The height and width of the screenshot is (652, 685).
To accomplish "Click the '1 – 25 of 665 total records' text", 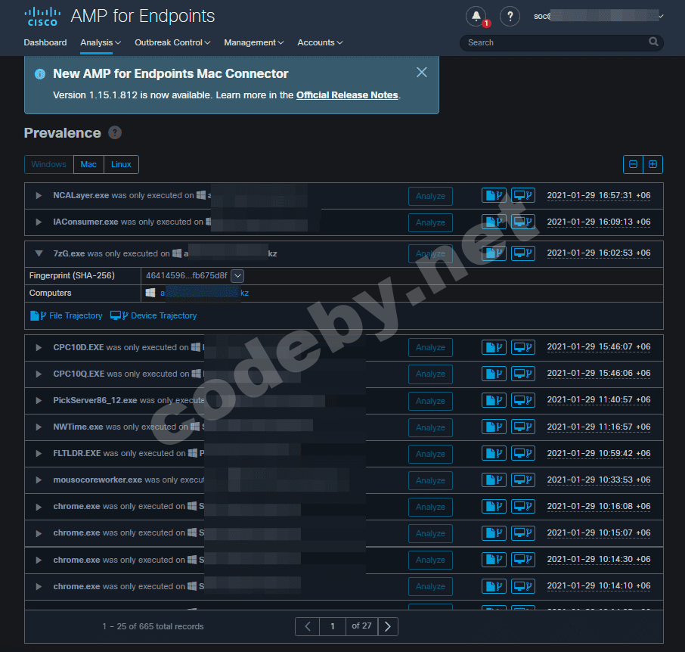I will coord(153,626).
